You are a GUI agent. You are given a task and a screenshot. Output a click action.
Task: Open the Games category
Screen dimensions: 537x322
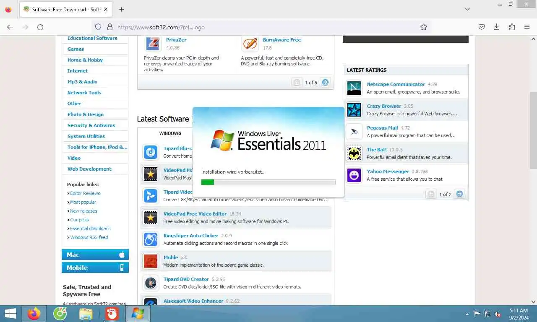click(76, 49)
